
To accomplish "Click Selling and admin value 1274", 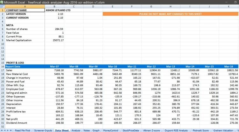I will [x=151, y=93].
